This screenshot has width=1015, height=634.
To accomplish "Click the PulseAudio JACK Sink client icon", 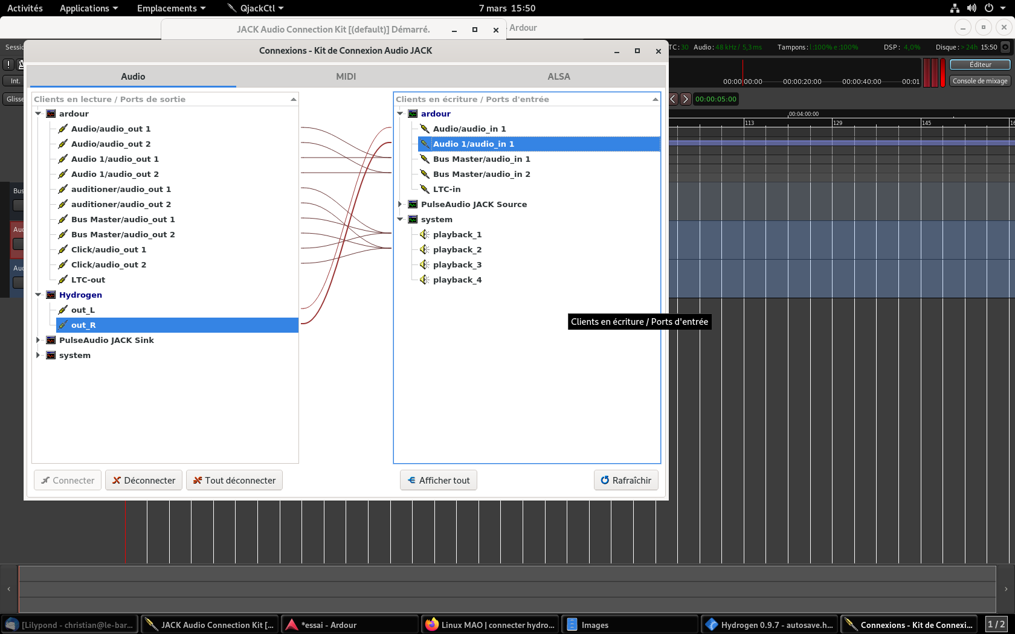I will pyautogui.click(x=51, y=340).
